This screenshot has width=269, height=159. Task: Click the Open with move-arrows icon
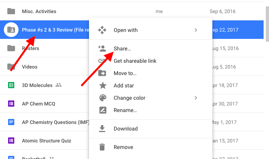(102, 30)
